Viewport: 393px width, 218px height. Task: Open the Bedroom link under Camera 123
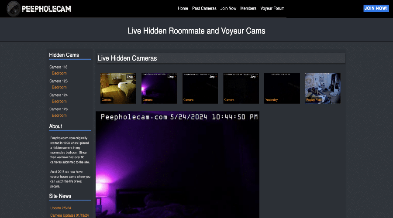(59, 87)
